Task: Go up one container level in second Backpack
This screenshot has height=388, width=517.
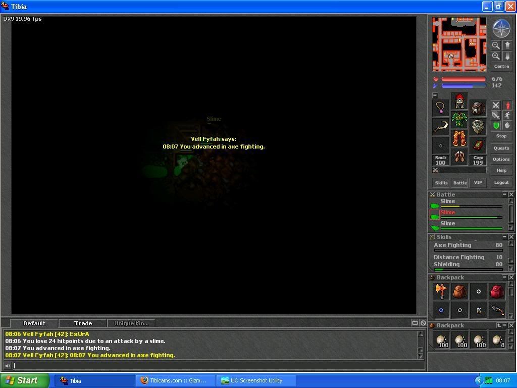Action: tap(499, 325)
